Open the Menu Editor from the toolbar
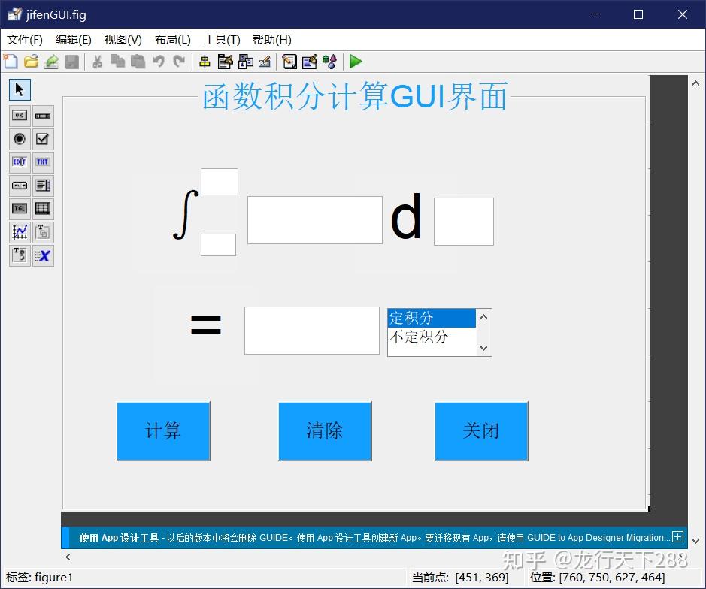This screenshot has height=589, width=706. [x=224, y=62]
